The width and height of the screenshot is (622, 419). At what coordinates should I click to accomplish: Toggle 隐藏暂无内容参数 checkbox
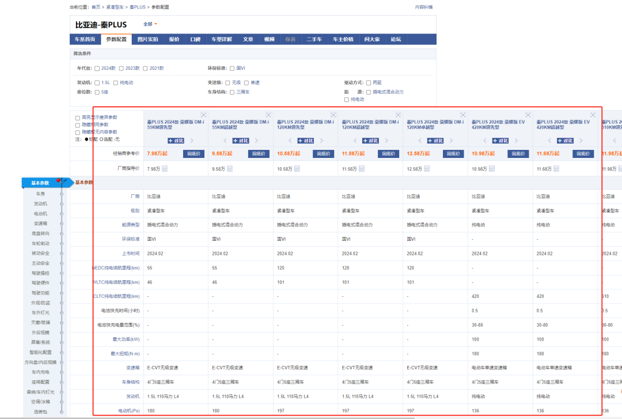(x=78, y=132)
